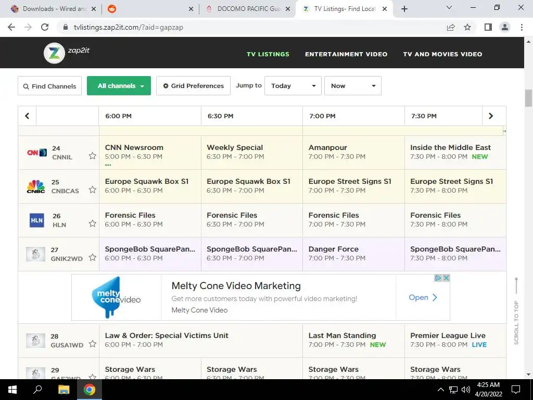Open Windows taskbar search

[x=37, y=390]
